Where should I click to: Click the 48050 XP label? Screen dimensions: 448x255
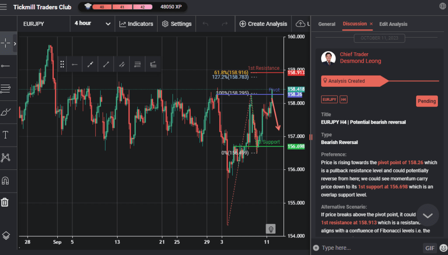(x=171, y=7)
